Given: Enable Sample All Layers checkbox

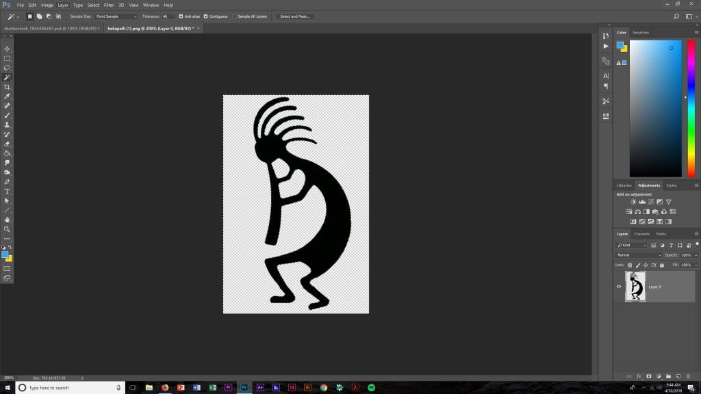Looking at the screenshot, I should [x=234, y=16].
